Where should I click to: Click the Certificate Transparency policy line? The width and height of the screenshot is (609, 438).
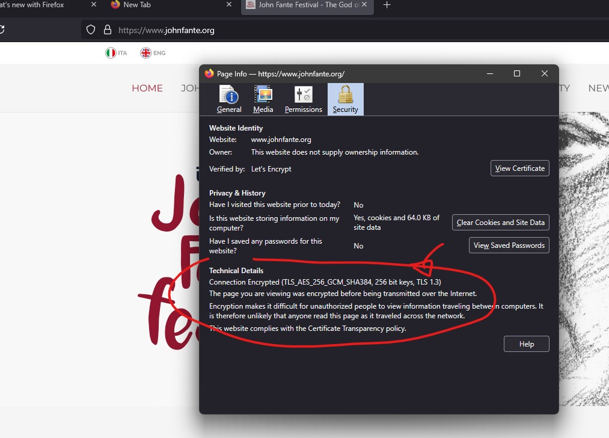click(x=308, y=328)
